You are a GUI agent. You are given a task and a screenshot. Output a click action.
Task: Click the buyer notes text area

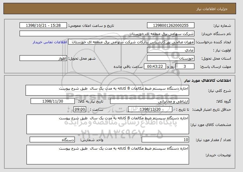(107, 154)
